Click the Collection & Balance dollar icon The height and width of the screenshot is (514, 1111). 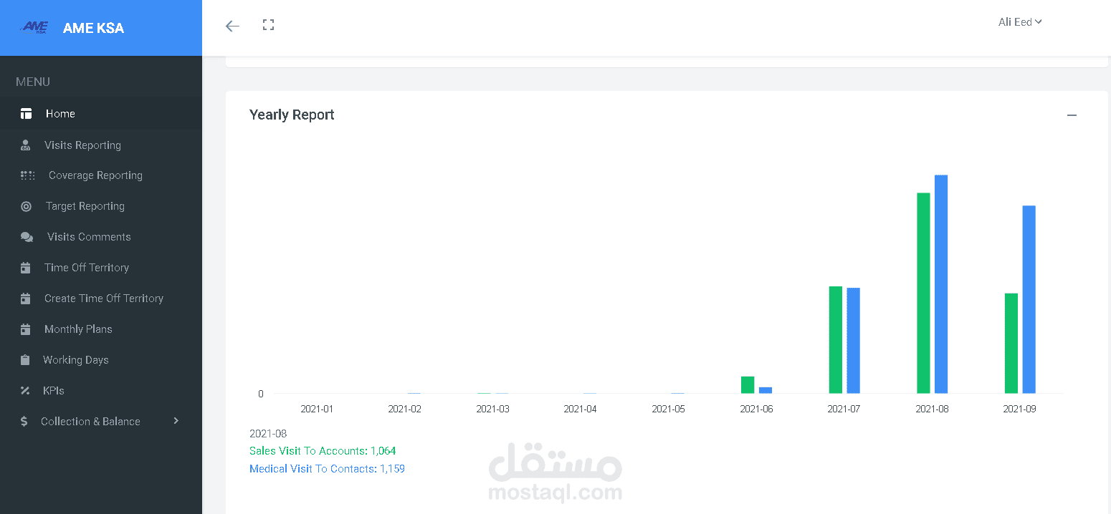click(x=26, y=421)
